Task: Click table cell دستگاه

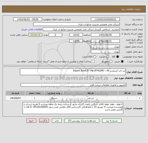Action: [x=54, y=98]
